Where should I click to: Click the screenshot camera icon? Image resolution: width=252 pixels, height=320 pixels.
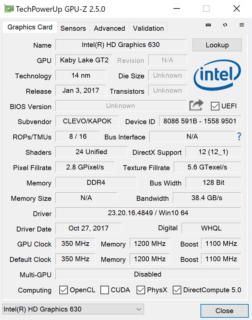[208, 25]
